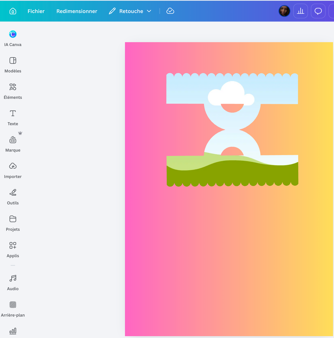Click the crown premium badge on Marque
Screen dimensions: 334x338
coord(20,133)
